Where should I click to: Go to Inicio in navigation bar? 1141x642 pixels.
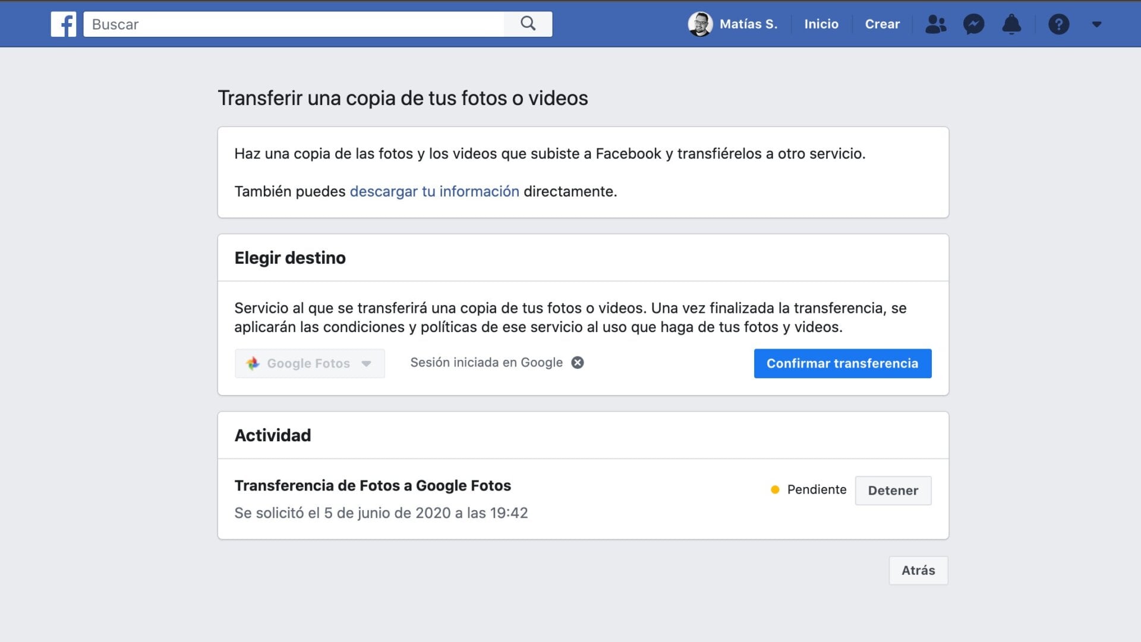[x=821, y=24]
